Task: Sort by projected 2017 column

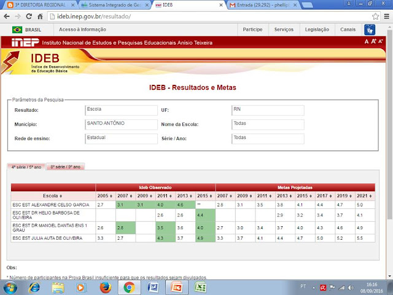Action: pyautogui.click(x=325, y=195)
